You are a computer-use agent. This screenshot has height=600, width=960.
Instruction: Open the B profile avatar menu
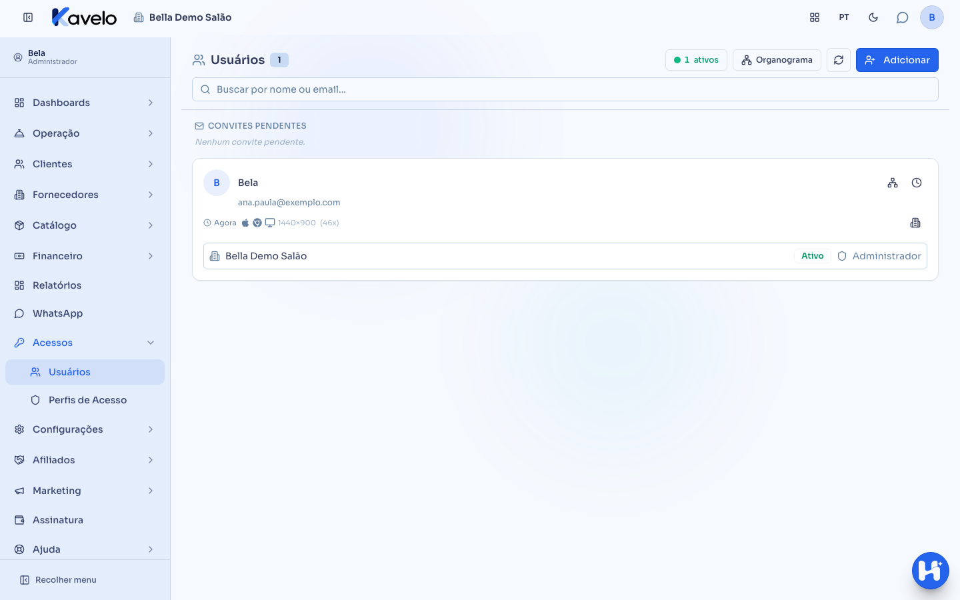932,17
